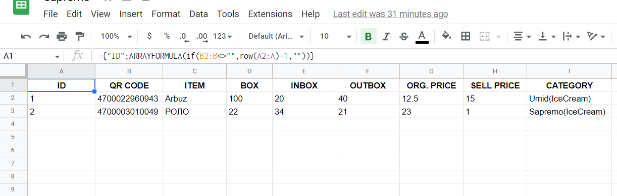Viewport: 617px width, 196px height.
Task: Open the 100% zoom dropdown
Action: 116,36
